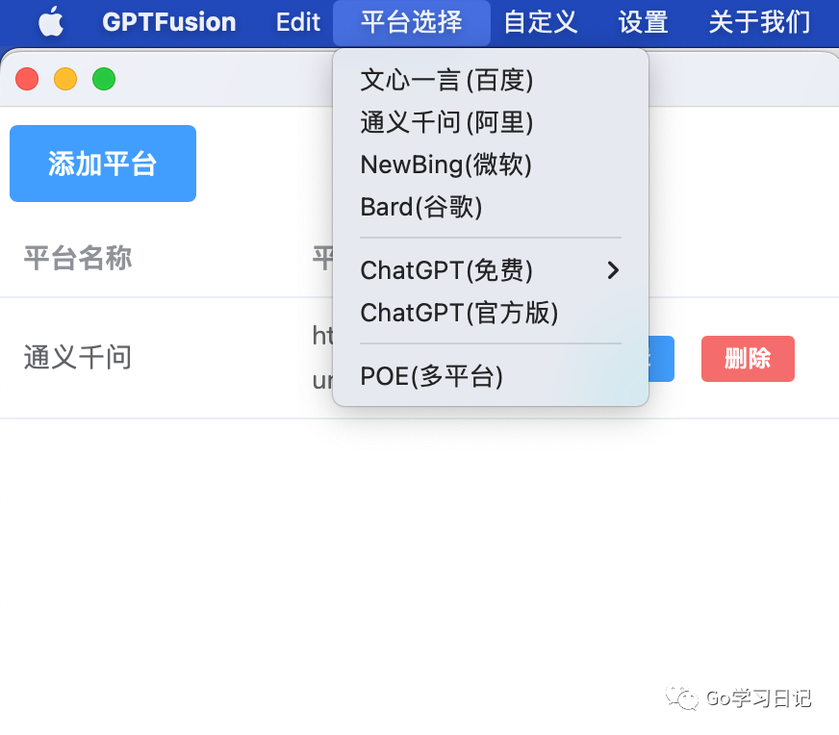The width and height of the screenshot is (839, 735).
Task: Delete 通义千问 row with 删除 button
Action: coord(748,359)
